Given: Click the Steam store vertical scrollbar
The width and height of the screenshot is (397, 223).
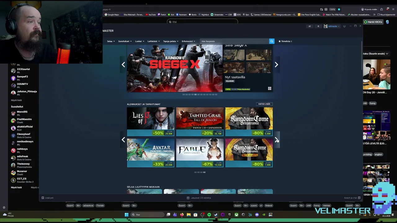Looking at the screenshot, I should tap(362, 56).
